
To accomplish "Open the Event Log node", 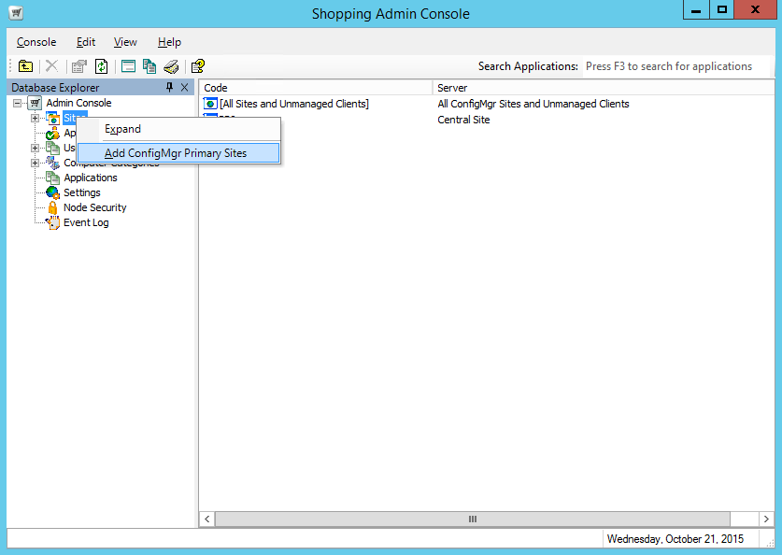I will pos(85,222).
